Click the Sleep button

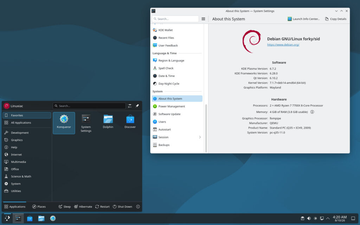point(65,207)
